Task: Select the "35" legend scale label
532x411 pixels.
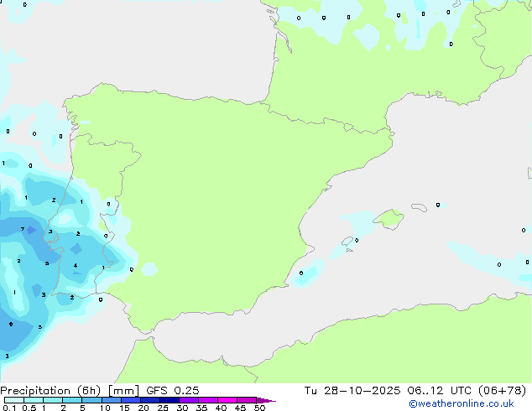Action: pyautogui.click(x=201, y=408)
